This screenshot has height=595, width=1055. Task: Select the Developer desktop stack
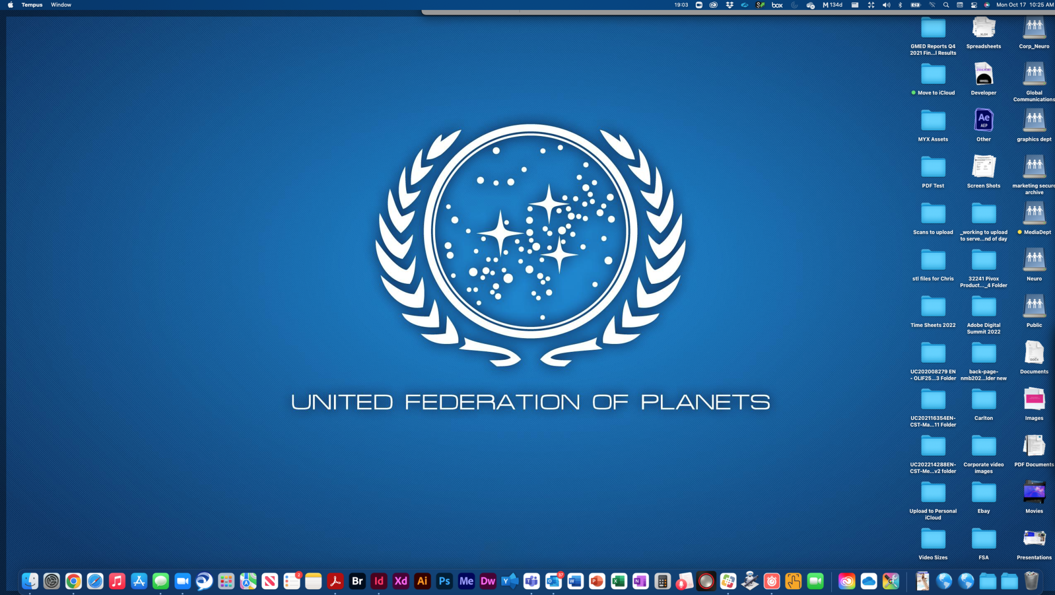pos(984,79)
